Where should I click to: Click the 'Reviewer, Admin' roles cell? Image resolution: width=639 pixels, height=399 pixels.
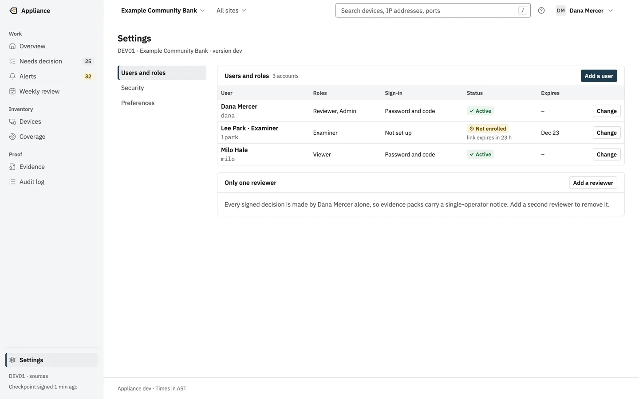tap(335, 111)
